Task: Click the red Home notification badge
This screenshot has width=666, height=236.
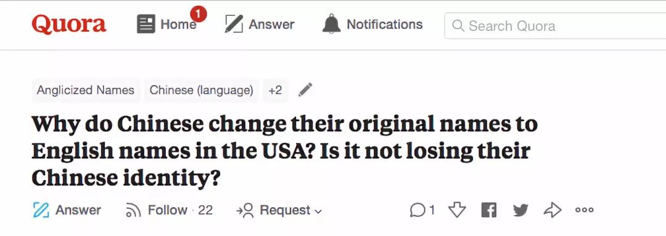Action: tap(198, 15)
